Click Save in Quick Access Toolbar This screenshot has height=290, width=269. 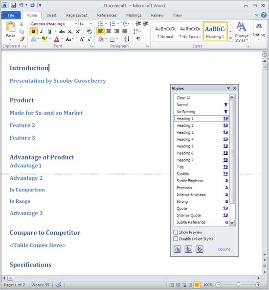(14, 5)
